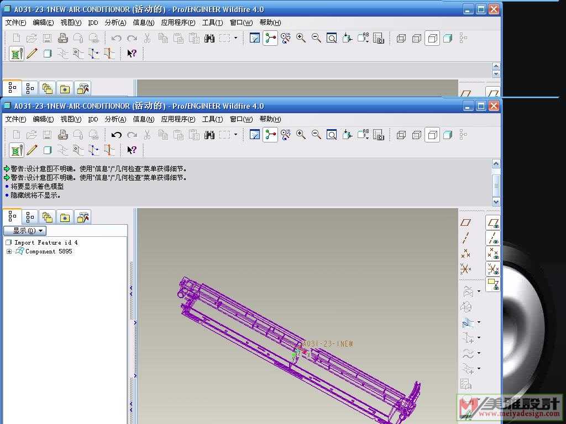
Task: Toggle coordinate system display in front window
Action: 493,269
